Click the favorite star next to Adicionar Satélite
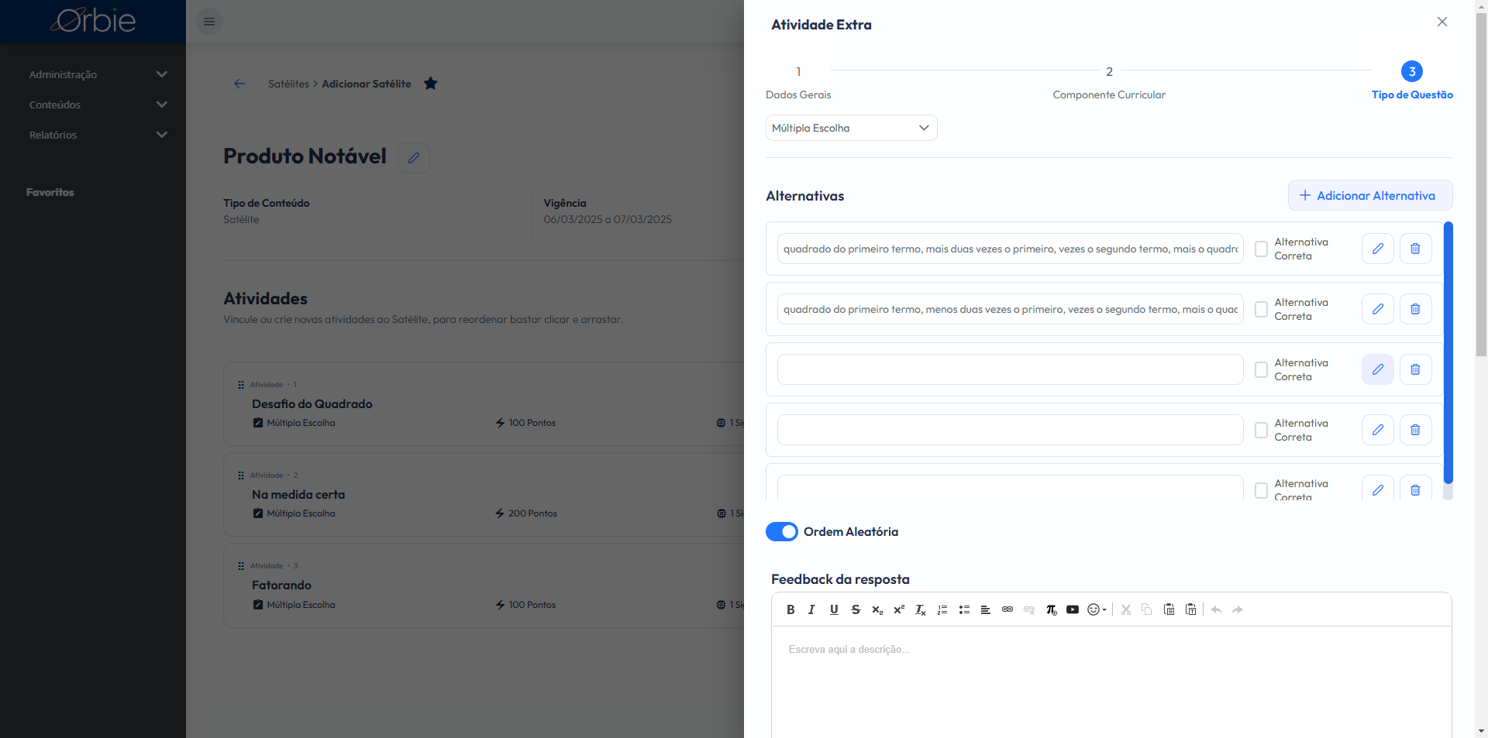Image resolution: width=1488 pixels, height=738 pixels. pyautogui.click(x=431, y=84)
